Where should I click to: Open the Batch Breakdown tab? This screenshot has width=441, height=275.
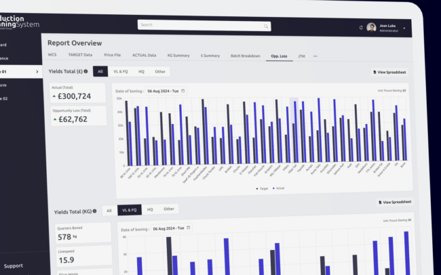point(245,56)
